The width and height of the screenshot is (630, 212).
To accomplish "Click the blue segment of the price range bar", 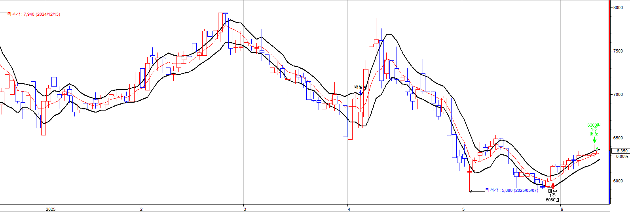I will click(x=610, y=177).
